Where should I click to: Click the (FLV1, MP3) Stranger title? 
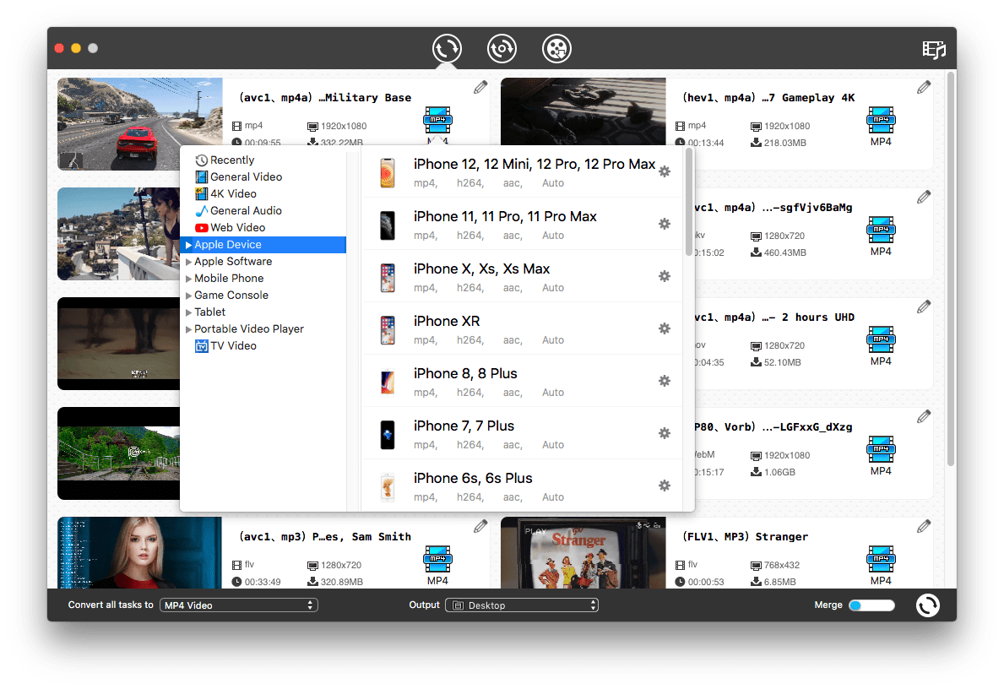coord(746,537)
